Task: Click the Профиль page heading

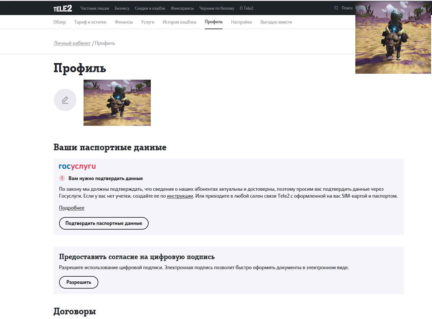Action: pos(80,68)
